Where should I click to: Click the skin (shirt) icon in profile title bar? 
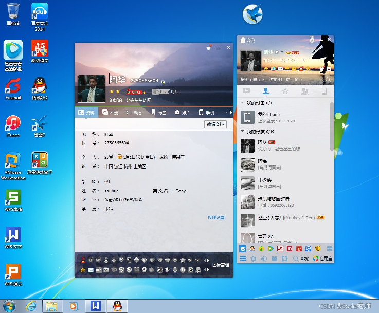point(209,48)
